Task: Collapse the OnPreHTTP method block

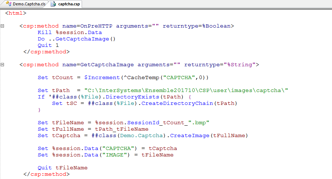Action: (x=3, y=26)
